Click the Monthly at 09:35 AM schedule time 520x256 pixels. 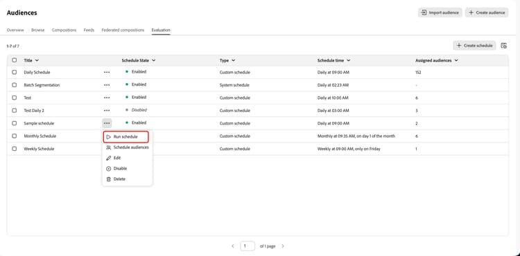pos(356,136)
